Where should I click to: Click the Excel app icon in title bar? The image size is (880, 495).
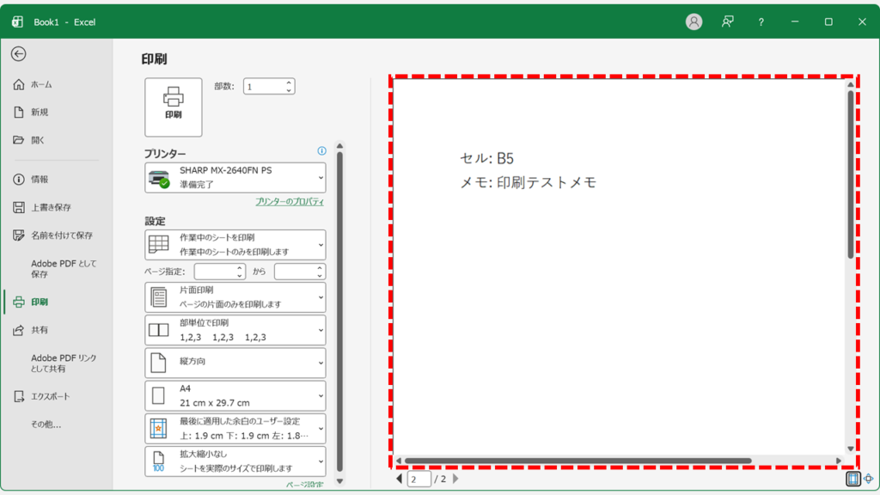(17, 21)
